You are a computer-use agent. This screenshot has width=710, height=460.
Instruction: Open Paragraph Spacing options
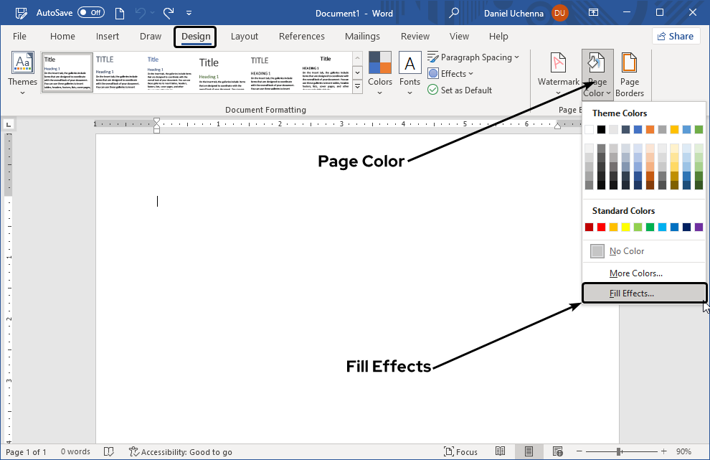point(473,57)
